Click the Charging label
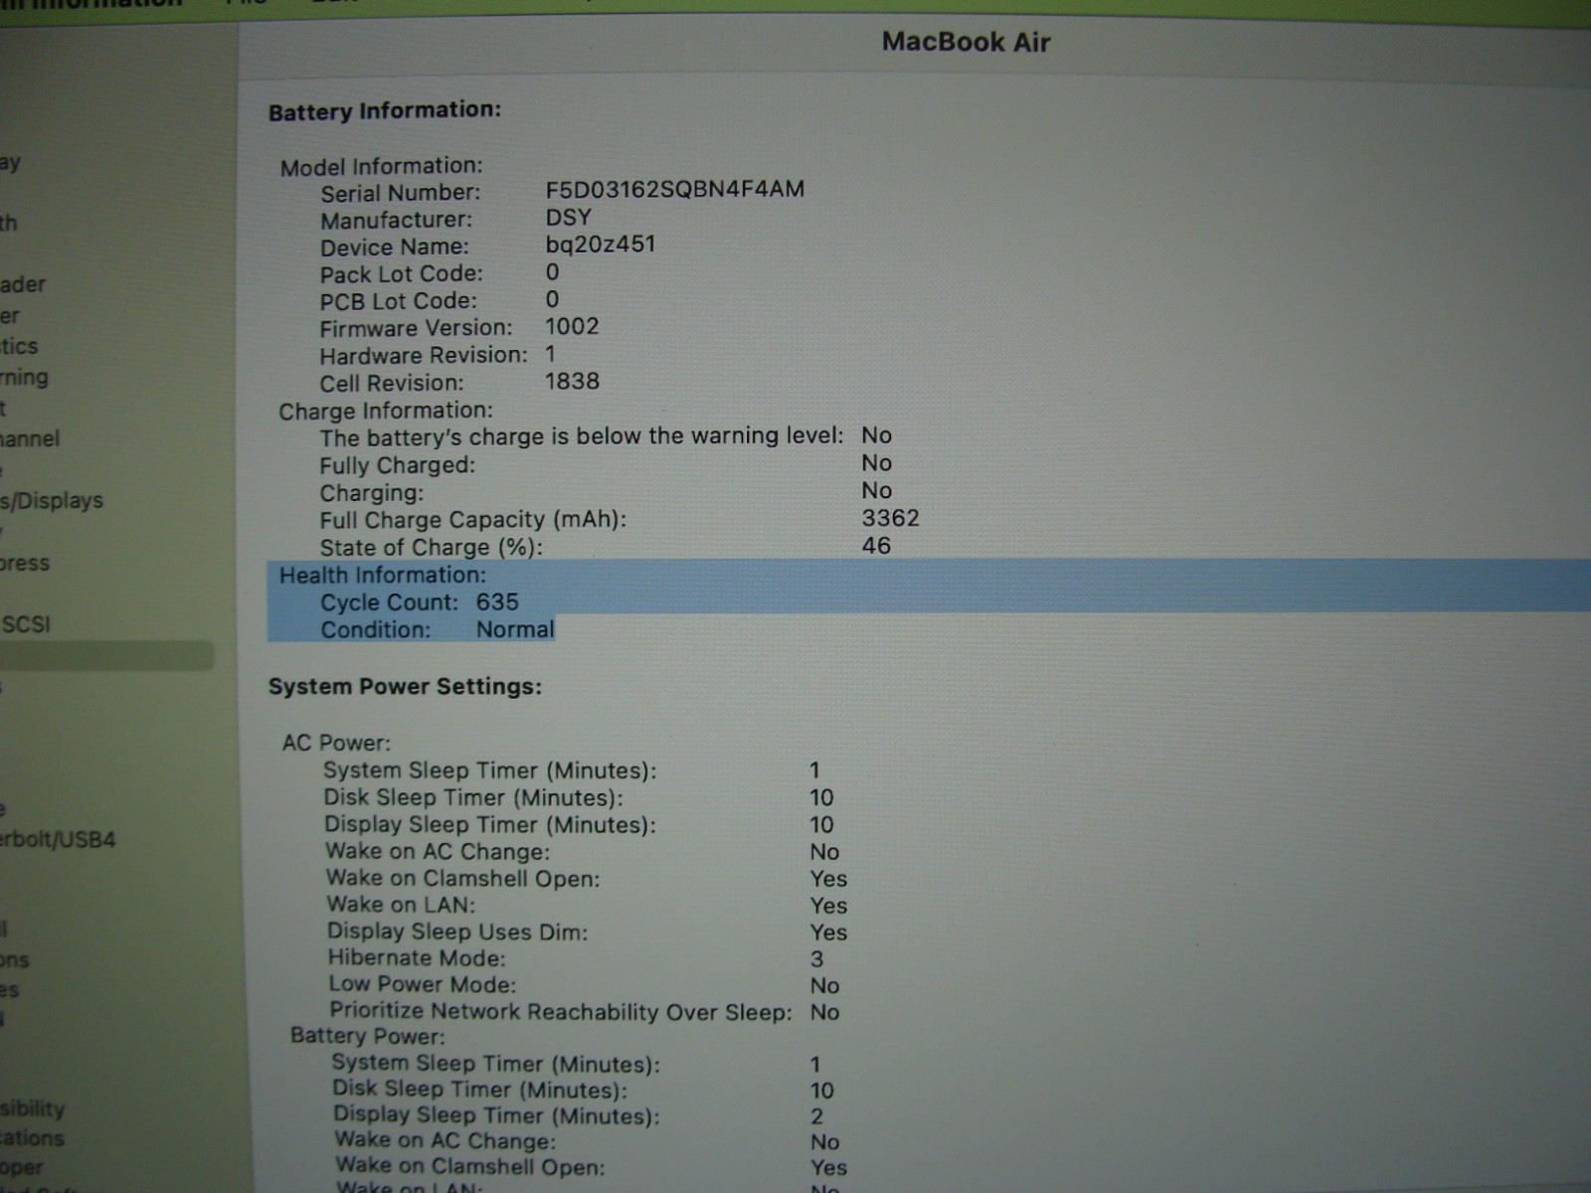This screenshot has height=1193, width=1591. pos(371,493)
